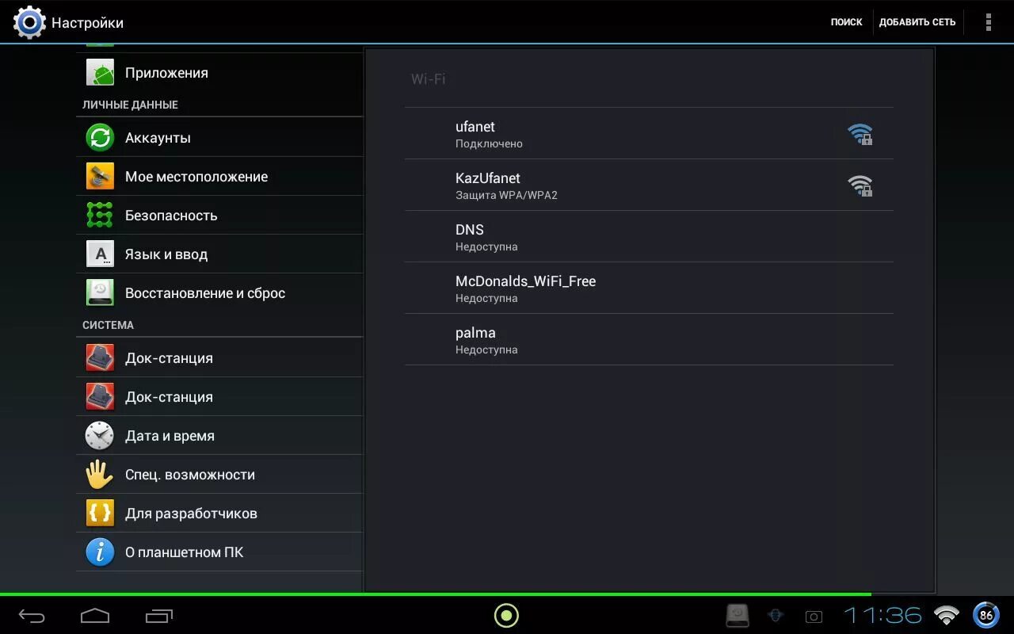
Task: Click the green Android Приложения icon
Action: click(x=100, y=73)
